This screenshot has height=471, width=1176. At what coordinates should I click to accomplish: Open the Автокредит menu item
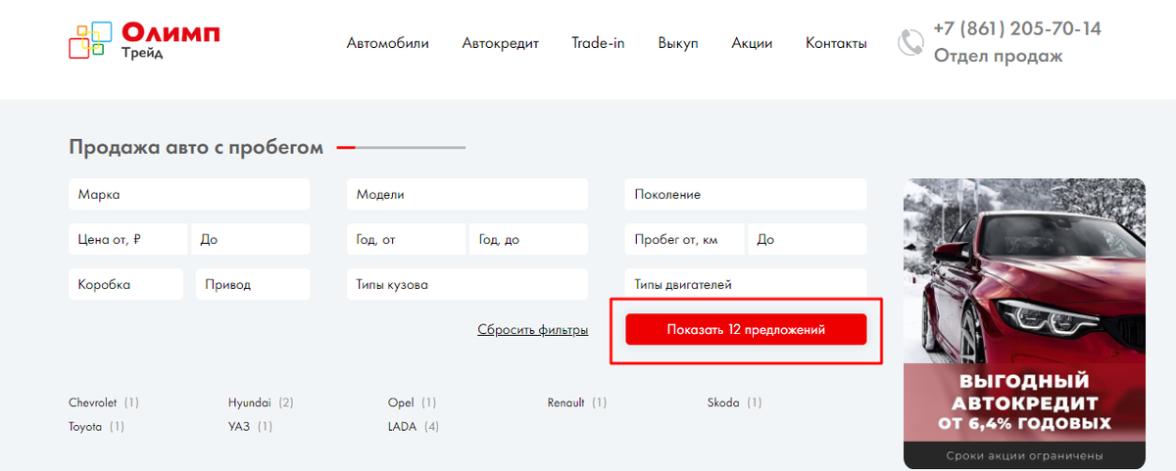[501, 43]
